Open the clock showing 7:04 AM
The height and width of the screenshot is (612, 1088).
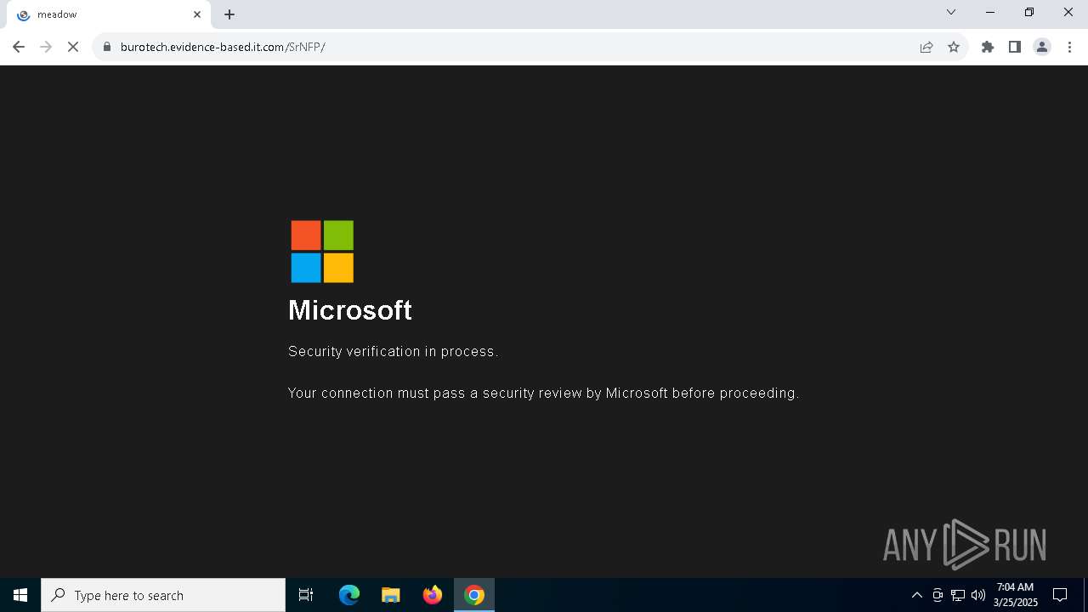point(1016,595)
